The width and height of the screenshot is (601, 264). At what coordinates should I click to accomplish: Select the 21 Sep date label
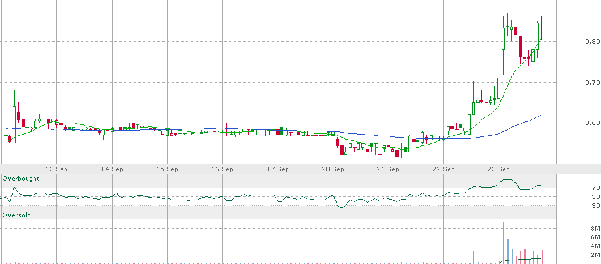[x=388, y=169]
